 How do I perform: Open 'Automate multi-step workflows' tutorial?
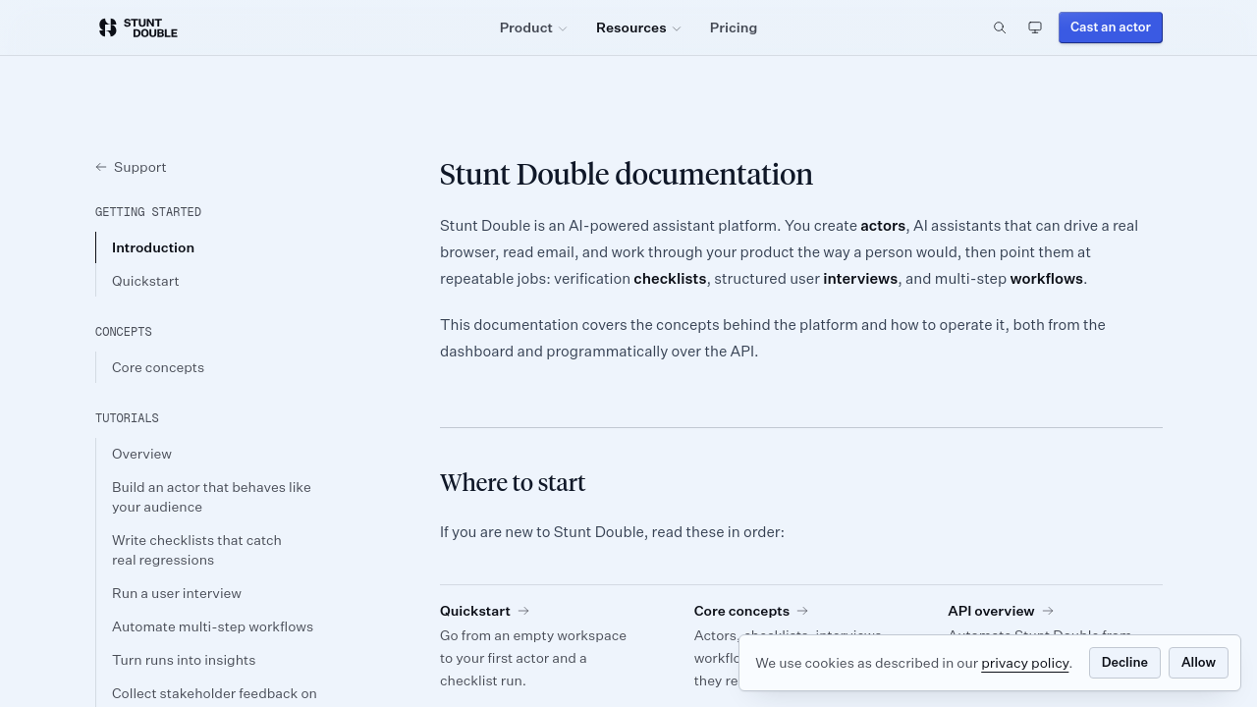pos(212,626)
